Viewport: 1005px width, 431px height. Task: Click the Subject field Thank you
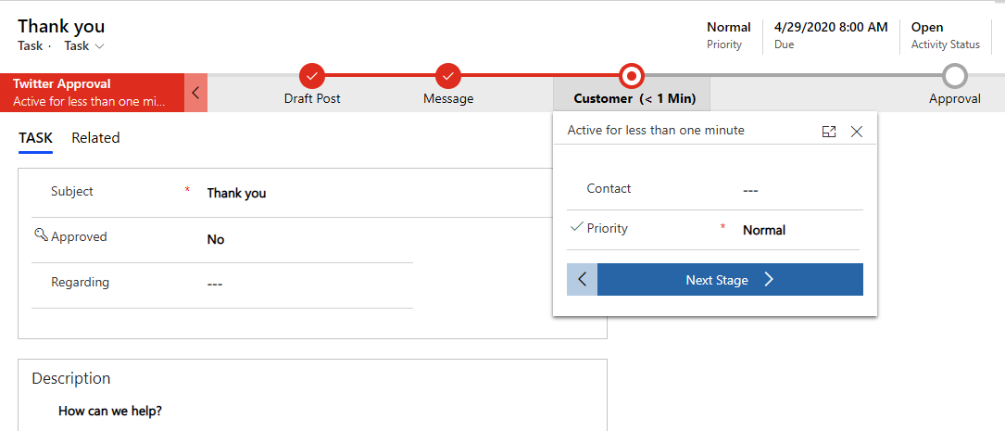coord(236,193)
